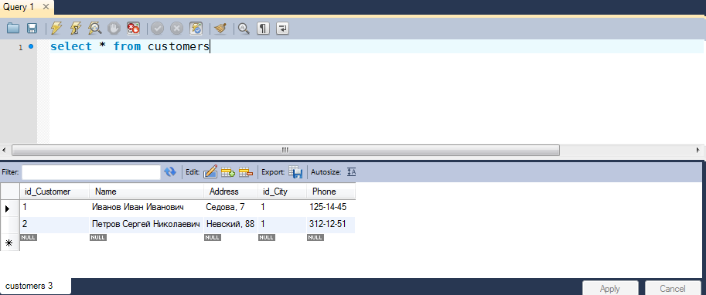This screenshot has height=295, width=706.
Task: Click the scroll left arrow of the editor scrollbar
Action: tap(5, 150)
